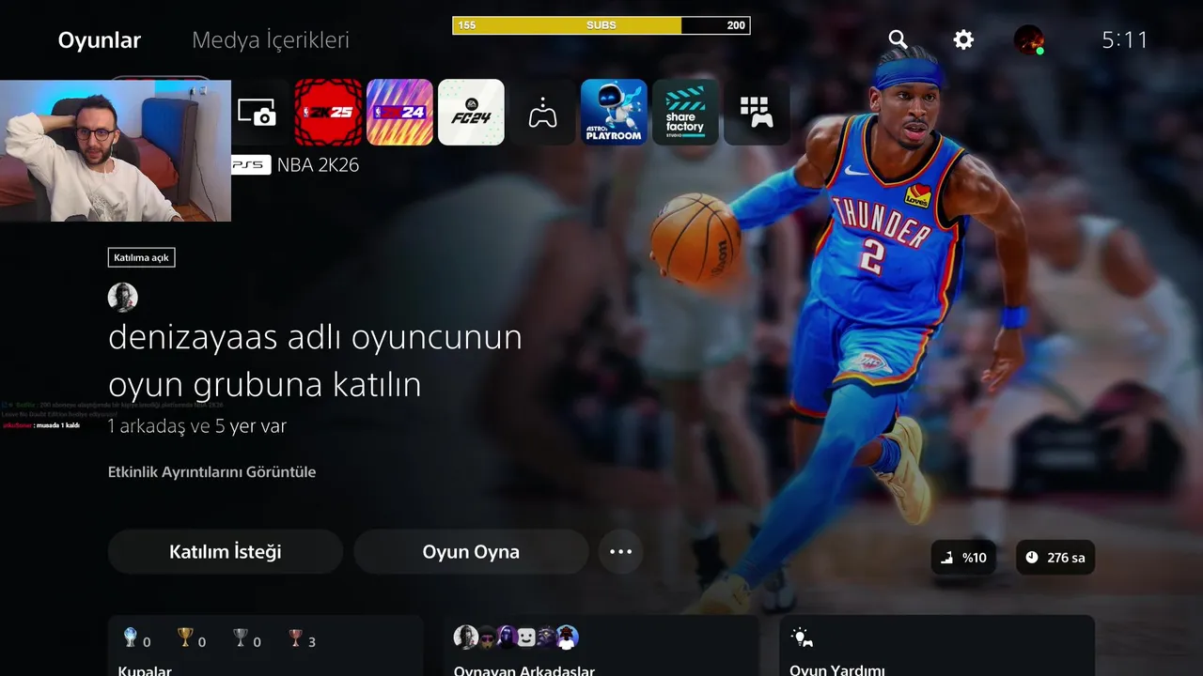Viewport: 1203px width, 676px height.
Task: Open the Kupalar trophies card
Action: tap(266, 646)
